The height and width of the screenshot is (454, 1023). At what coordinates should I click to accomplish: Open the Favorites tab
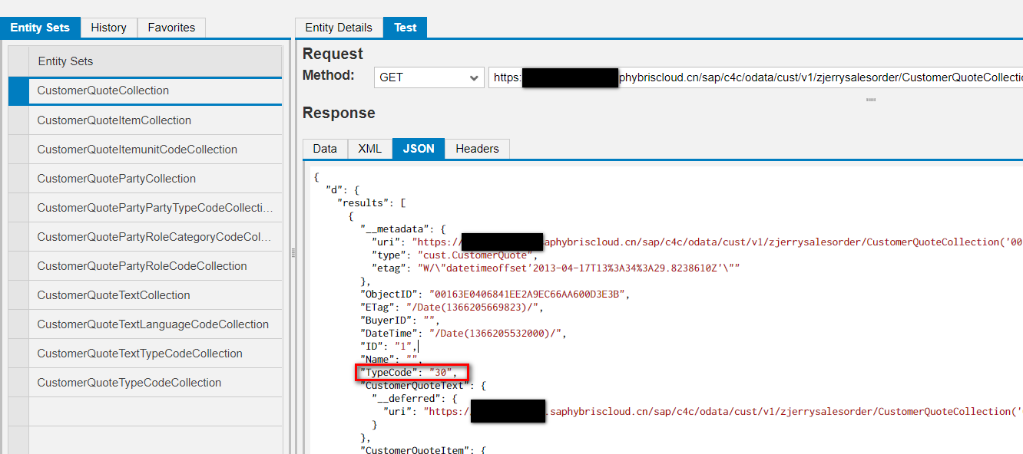(x=171, y=28)
